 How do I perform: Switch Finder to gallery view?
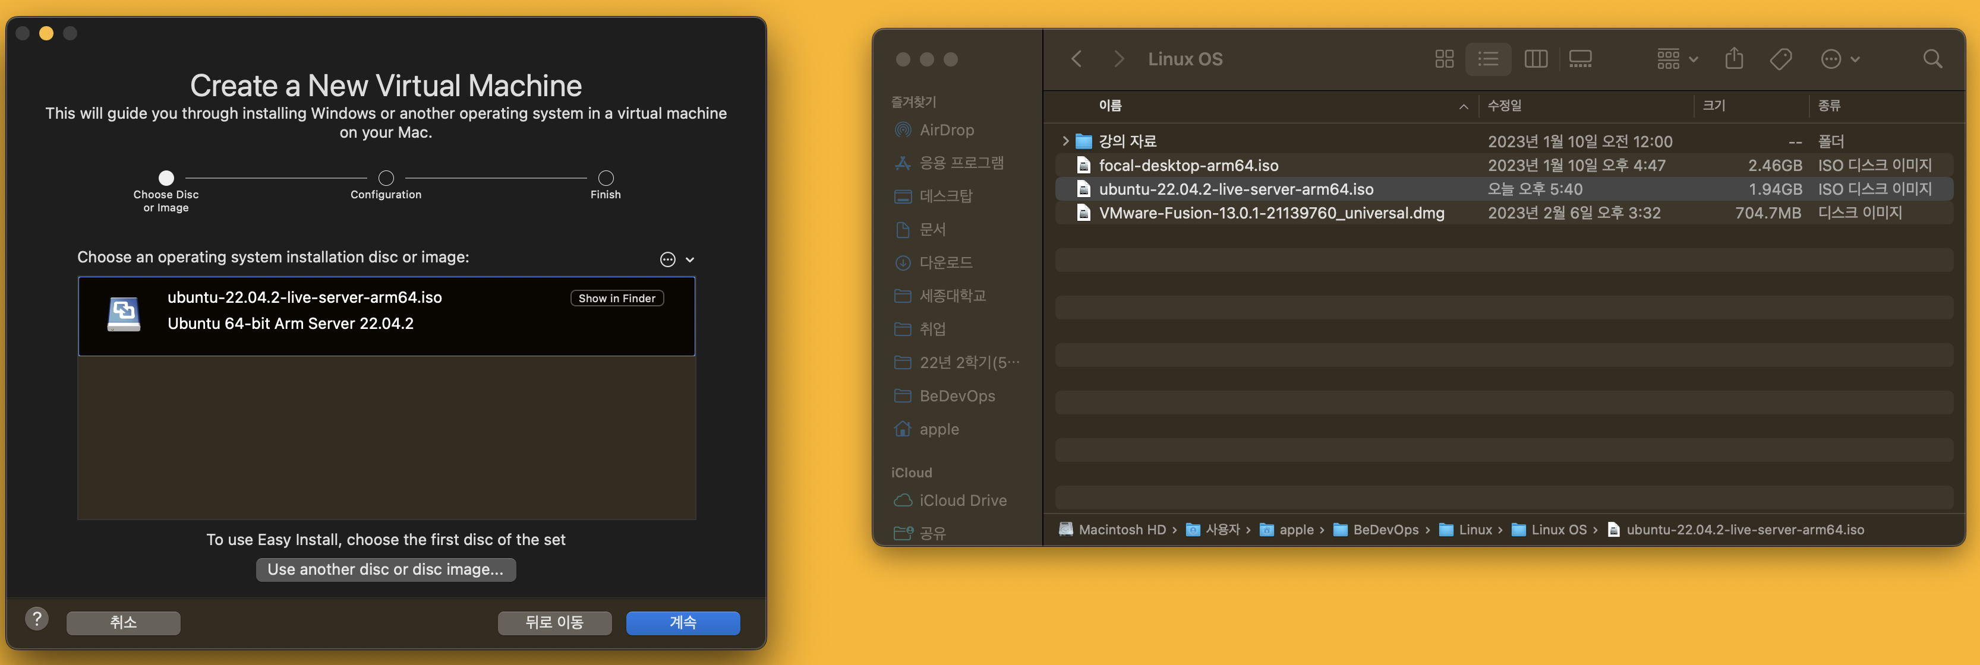point(1580,59)
